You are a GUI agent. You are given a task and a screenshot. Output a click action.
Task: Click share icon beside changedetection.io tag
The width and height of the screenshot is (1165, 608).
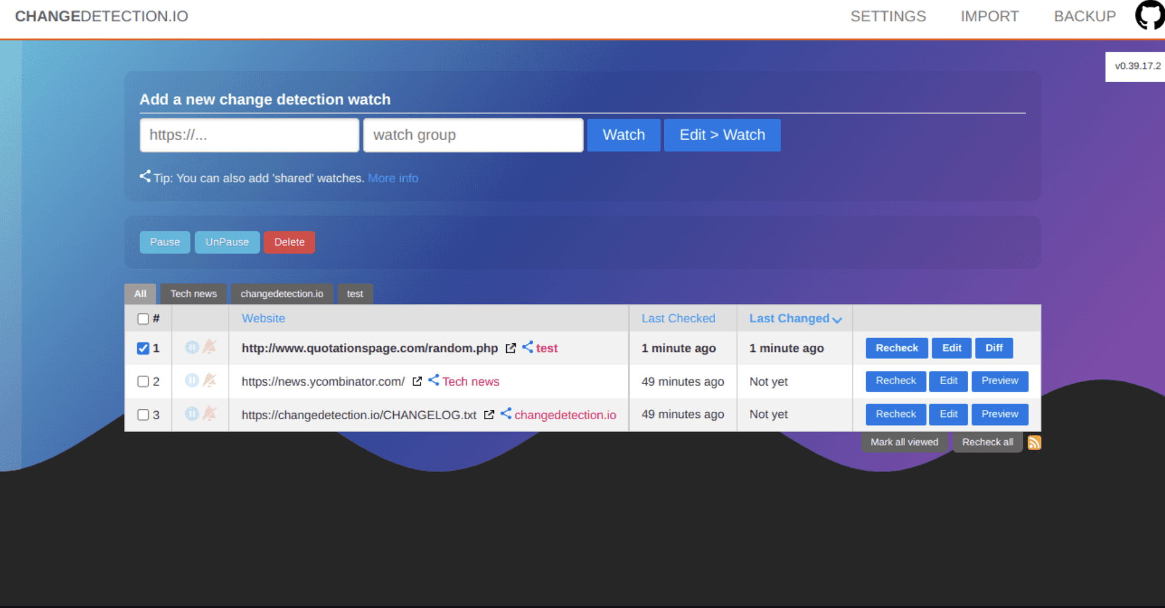[x=505, y=413]
